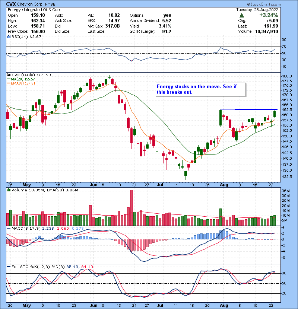Click the Aug label on price chart axis
The image size is (298, 309).
224,185
